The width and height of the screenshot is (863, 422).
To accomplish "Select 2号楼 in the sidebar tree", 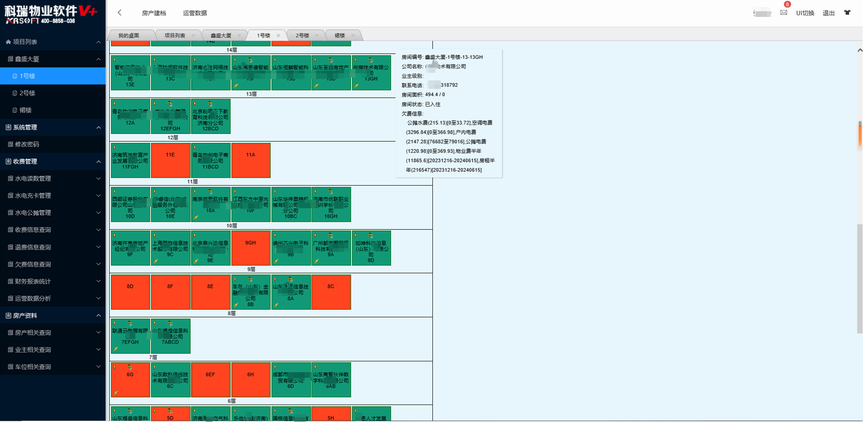I will [x=53, y=93].
